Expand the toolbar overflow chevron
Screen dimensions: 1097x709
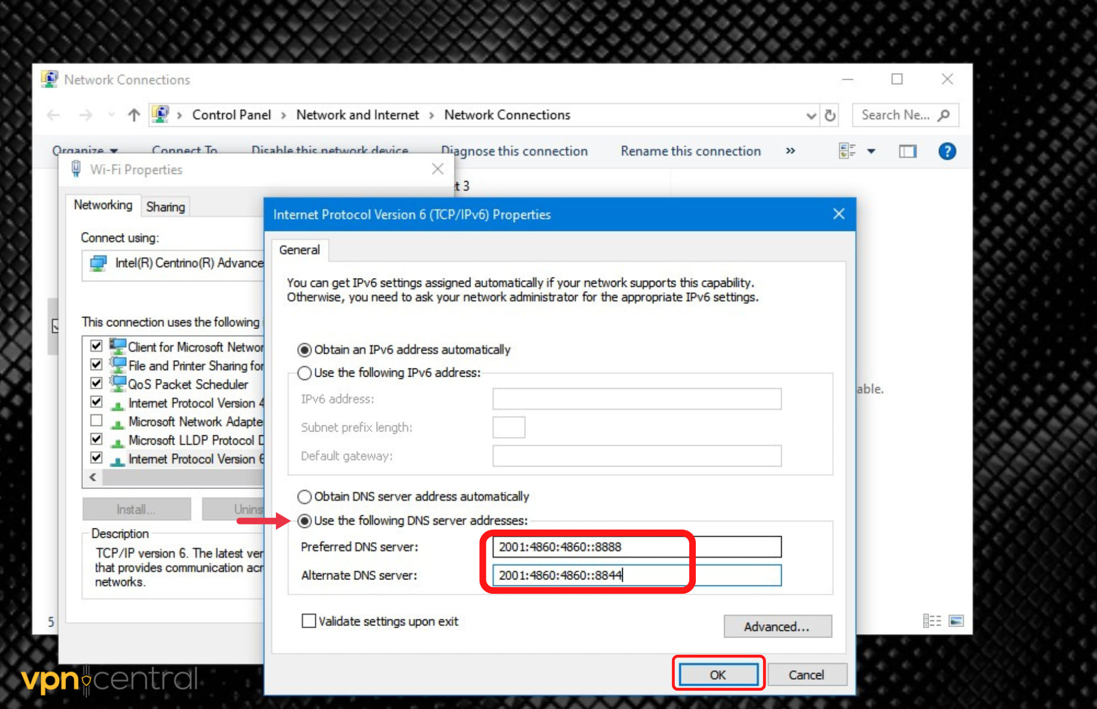[x=791, y=151]
